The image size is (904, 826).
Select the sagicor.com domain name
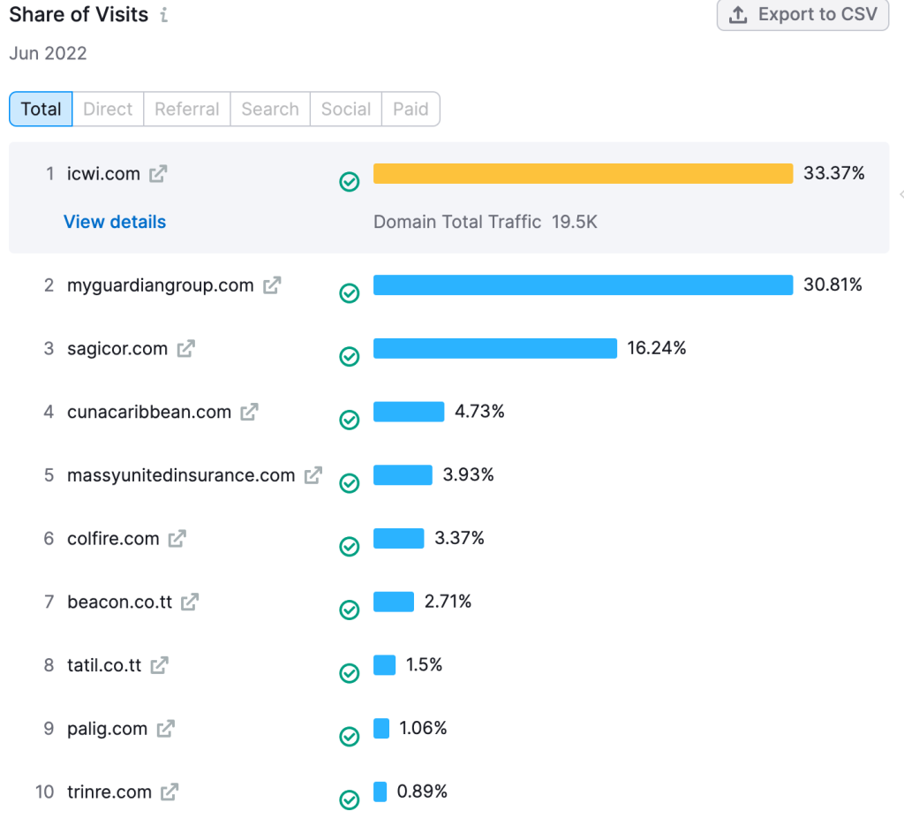tap(117, 349)
